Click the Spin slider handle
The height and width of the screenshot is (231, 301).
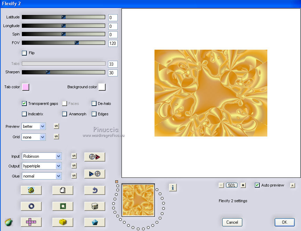click(x=64, y=34)
